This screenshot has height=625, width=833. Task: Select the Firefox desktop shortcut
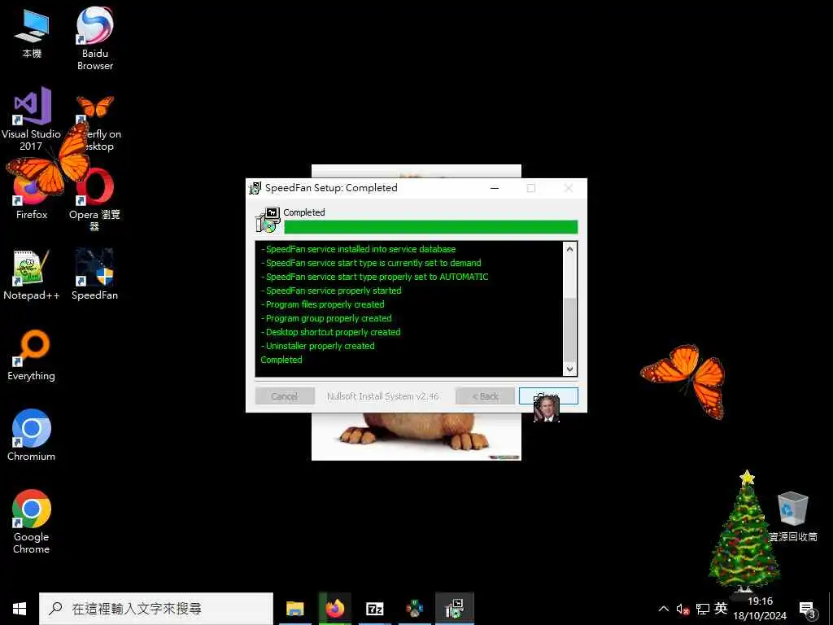[x=32, y=194]
